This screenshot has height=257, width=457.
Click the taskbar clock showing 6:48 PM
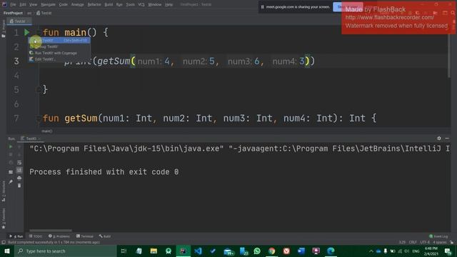431,251
